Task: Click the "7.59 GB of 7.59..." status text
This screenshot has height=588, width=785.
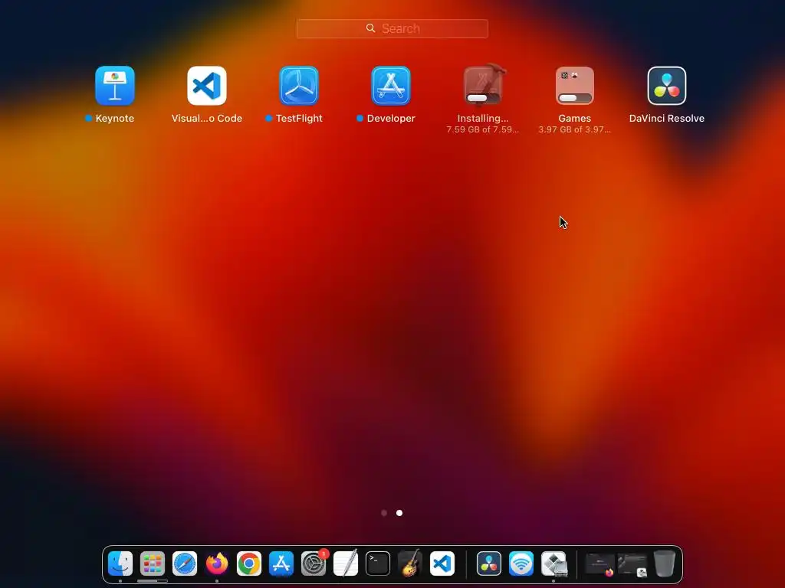Action: pos(483,129)
